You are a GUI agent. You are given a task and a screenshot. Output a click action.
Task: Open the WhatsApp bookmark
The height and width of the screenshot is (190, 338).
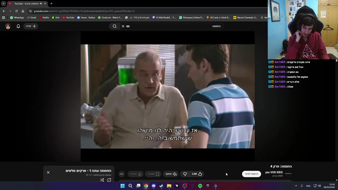click(x=17, y=18)
